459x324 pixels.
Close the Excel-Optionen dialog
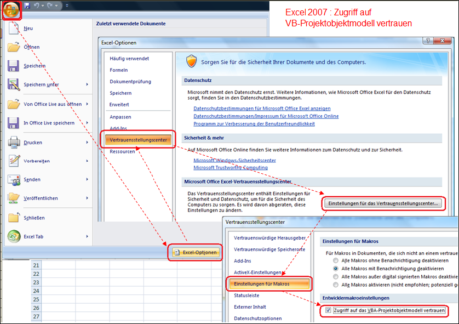443,41
